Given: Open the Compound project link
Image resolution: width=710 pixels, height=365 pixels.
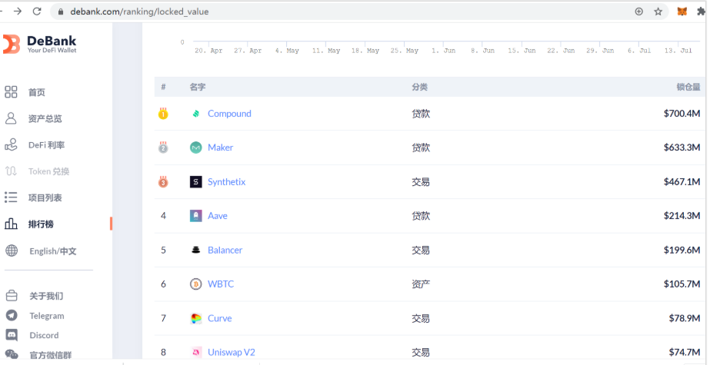Looking at the screenshot, I should 229,114.
